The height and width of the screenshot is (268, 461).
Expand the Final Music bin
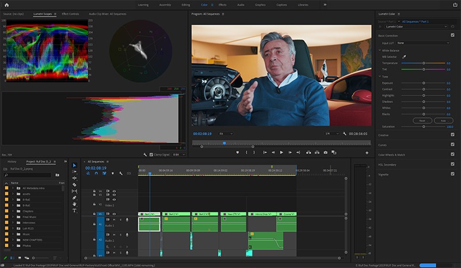13,217
